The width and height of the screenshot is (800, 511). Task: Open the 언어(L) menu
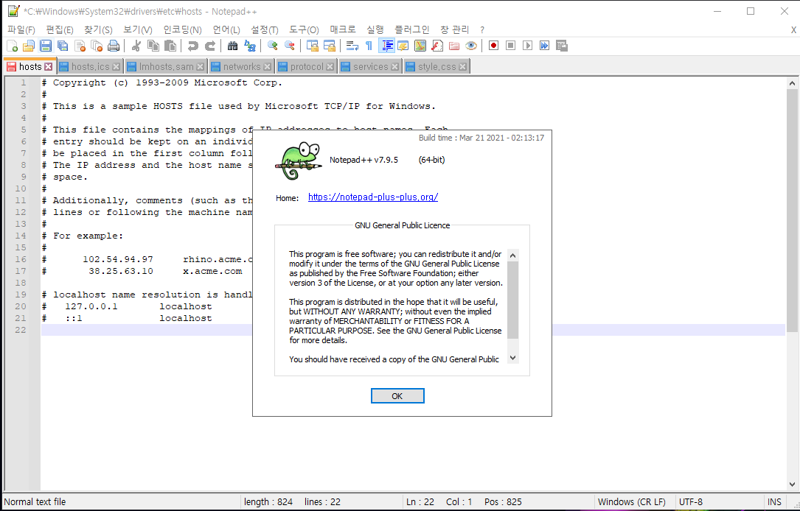point(226,29)
